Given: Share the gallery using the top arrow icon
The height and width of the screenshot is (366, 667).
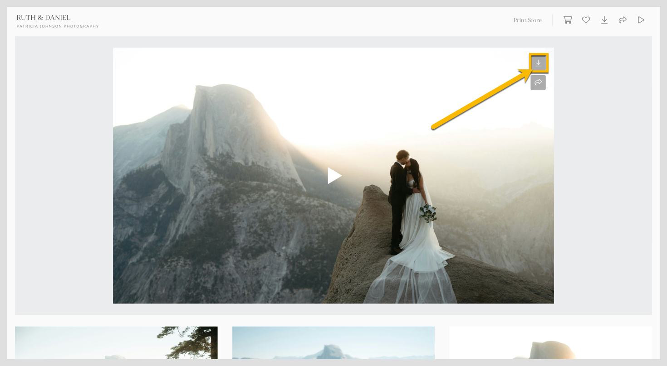Looking at the screenshot, I should pyautogui.click(x=623, y=20).
